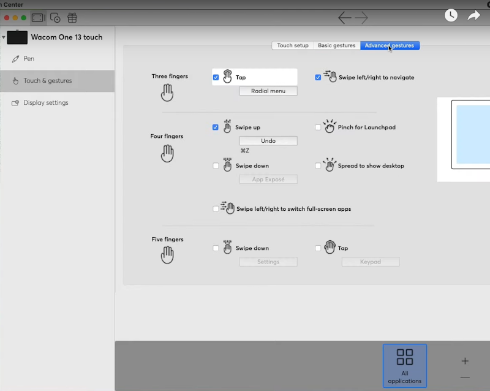
Task: Click the three-finger swipe navigate icon
Action: 330,77
